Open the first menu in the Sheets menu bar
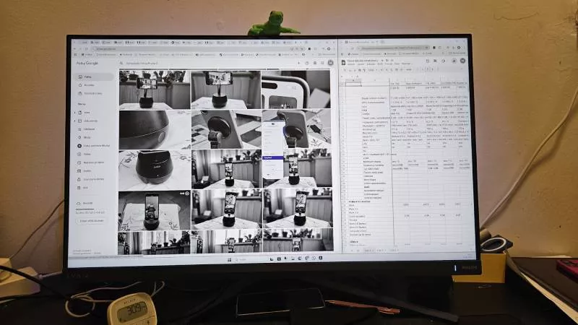578x325 pixels. point(351,64)
